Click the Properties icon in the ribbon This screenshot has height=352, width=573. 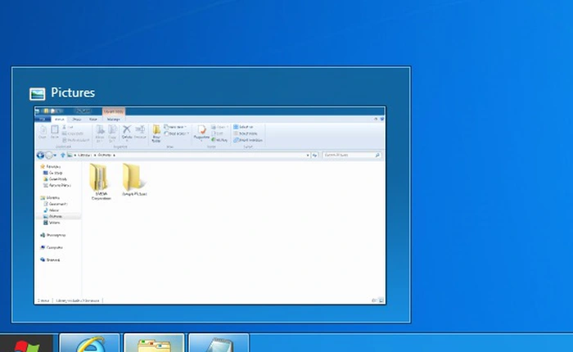pyautogui.click(x=201, y=133)
